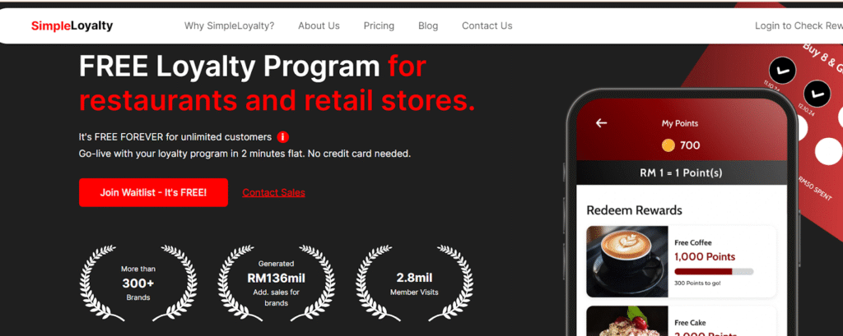Select Contact Us in navigation bar
843x336 pixels.
[487, 25]
